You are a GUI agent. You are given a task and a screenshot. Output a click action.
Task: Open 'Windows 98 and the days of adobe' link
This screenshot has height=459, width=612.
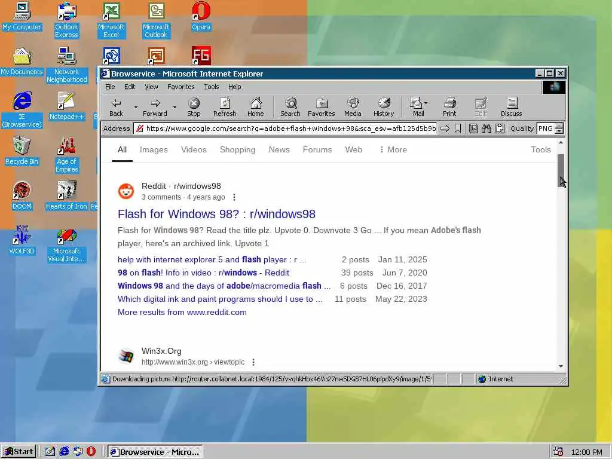point(224,286)
